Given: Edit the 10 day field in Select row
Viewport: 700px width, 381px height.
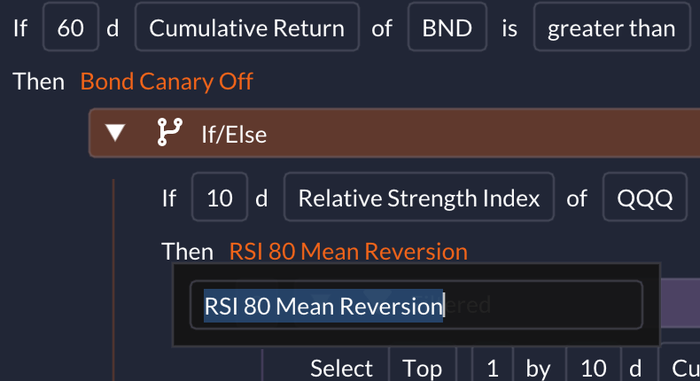Looking at the screenshot, I should pyautogui.click(x=594, y=367).
